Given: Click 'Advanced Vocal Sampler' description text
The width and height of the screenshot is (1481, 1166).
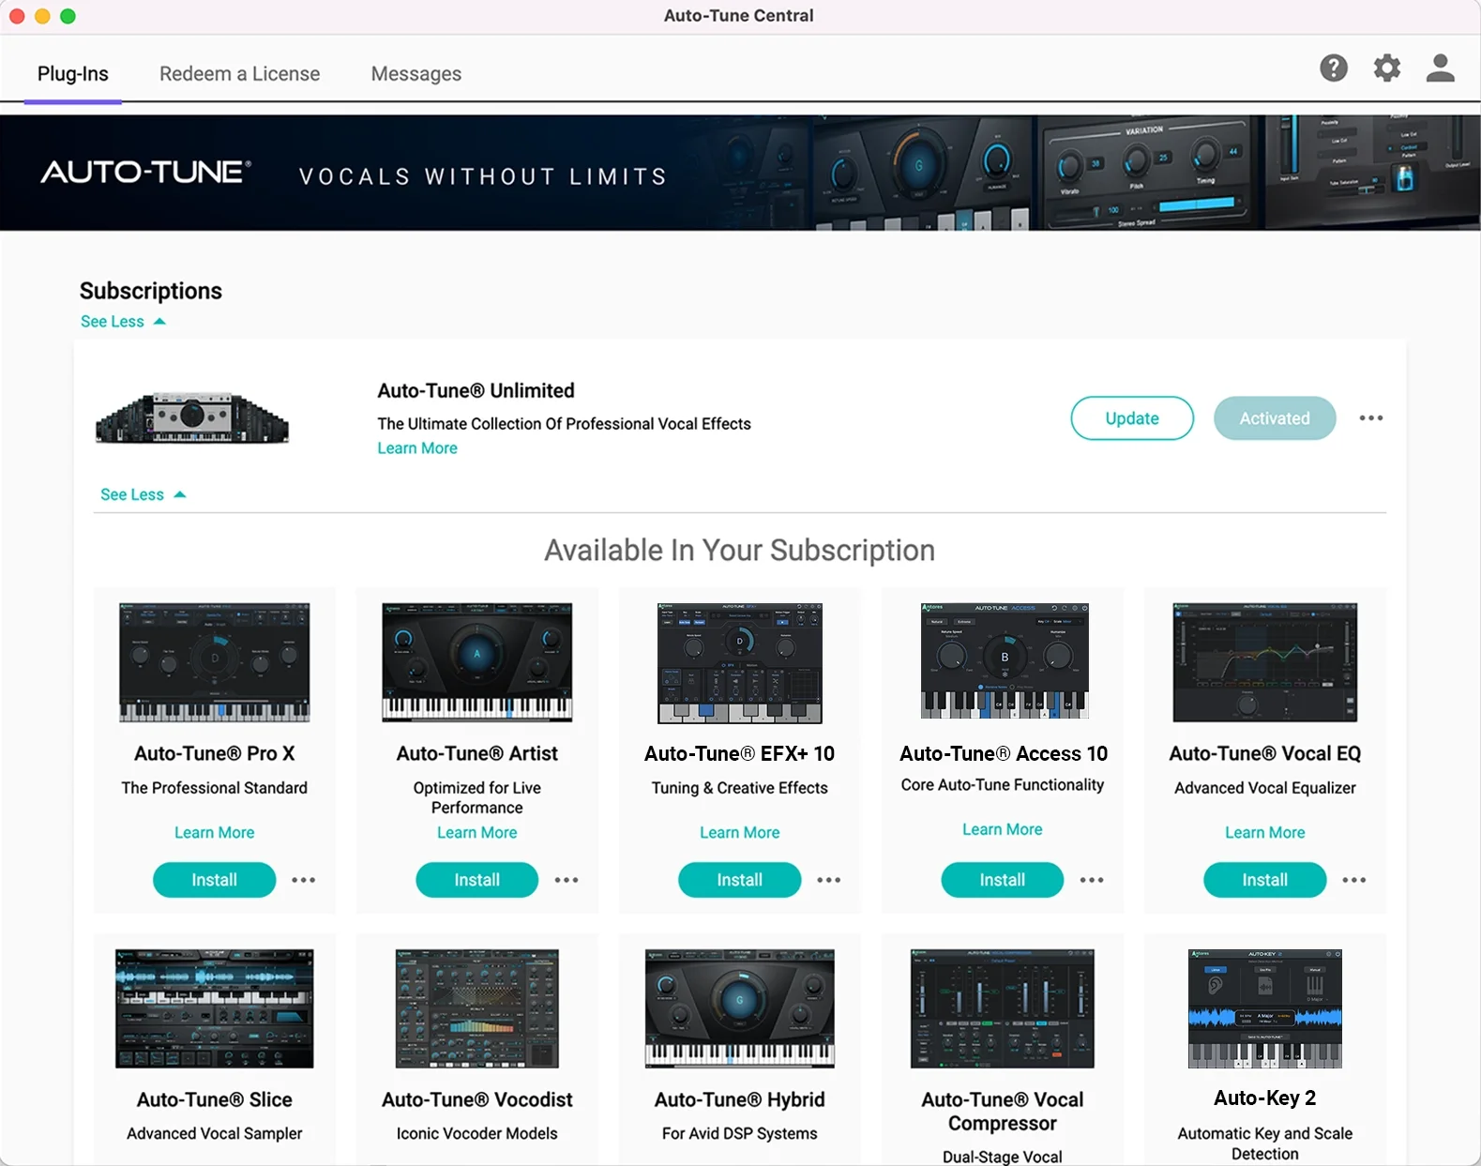Looking at the screenshot, I should pos(214,1133).
